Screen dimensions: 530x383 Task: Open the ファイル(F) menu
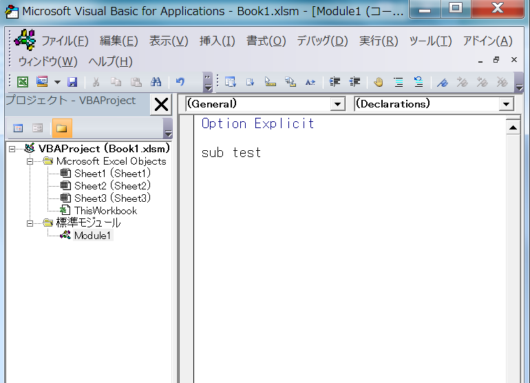[x=65, y=41]
